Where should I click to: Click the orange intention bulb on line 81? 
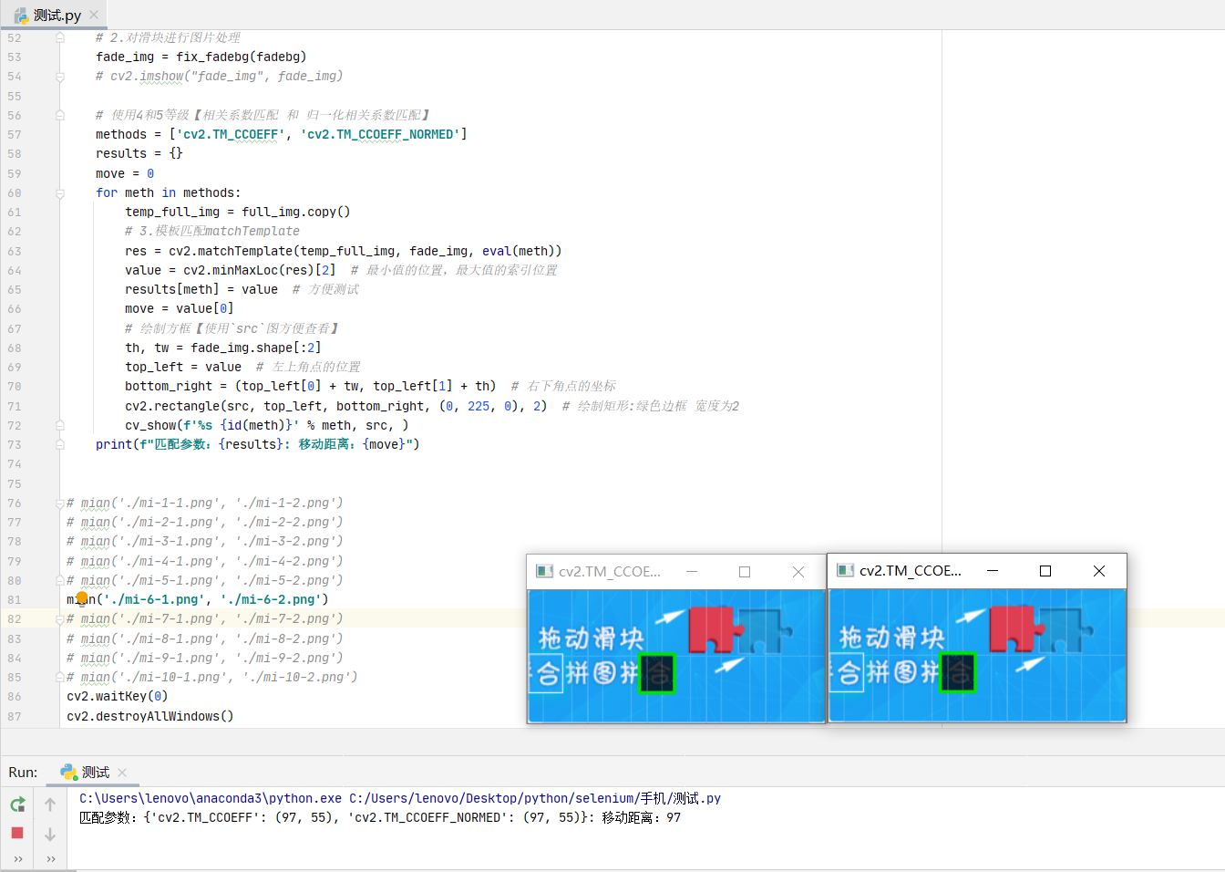pyautogui.click(x=82, y=598)
